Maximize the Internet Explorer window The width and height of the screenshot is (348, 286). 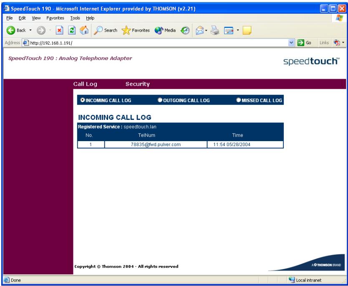tap(333, 9)
